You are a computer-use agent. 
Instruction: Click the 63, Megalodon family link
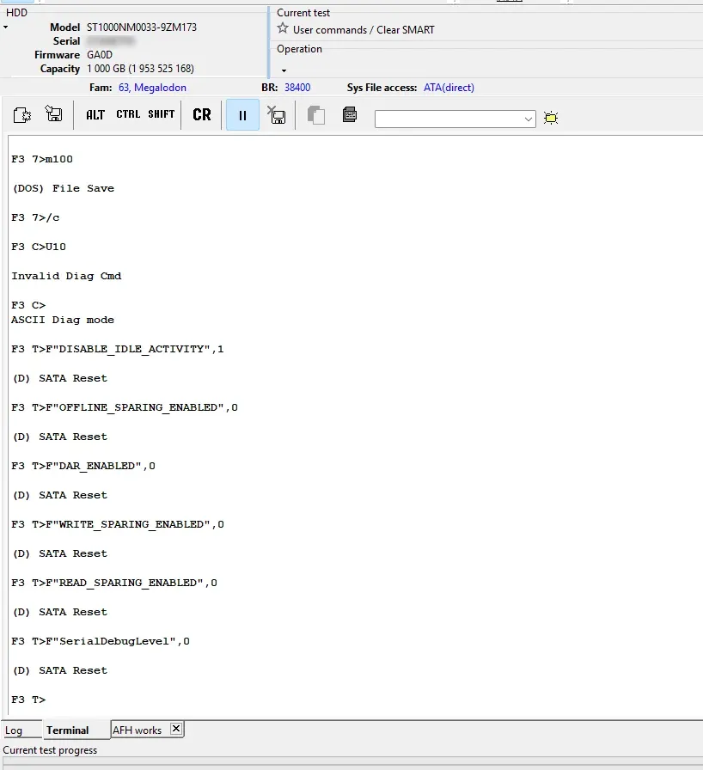point(152,88)
